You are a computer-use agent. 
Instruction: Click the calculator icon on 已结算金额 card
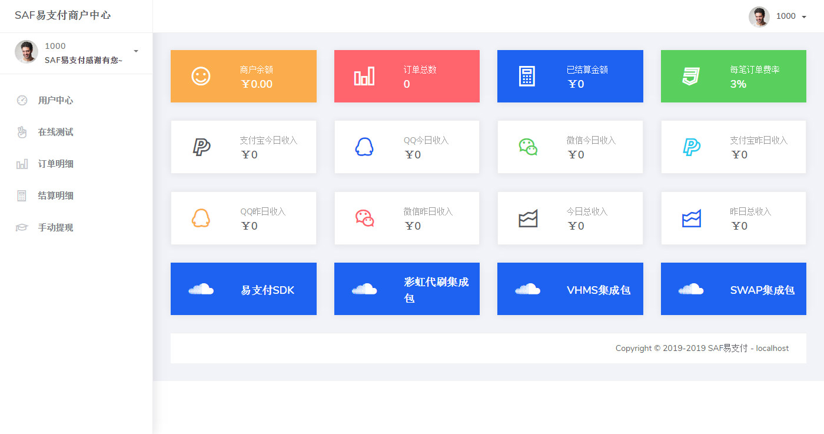click(x=527, y=76)
